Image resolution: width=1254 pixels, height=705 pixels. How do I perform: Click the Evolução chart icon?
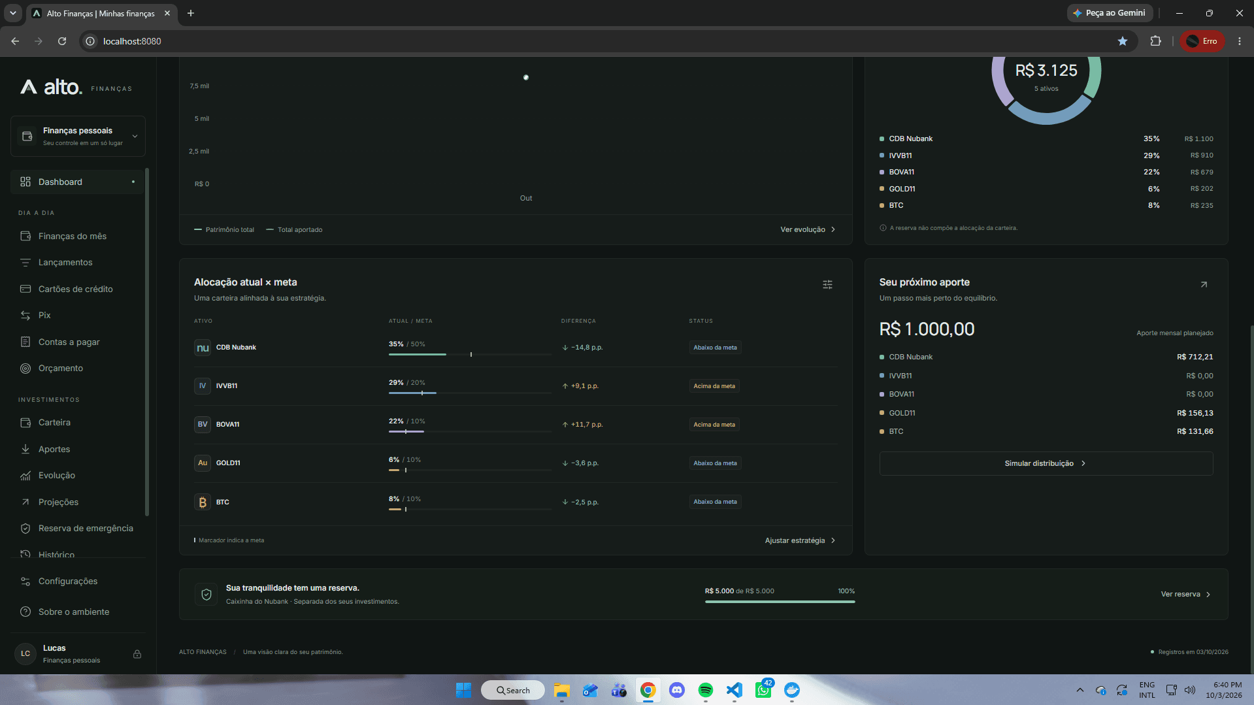(25, 476)
